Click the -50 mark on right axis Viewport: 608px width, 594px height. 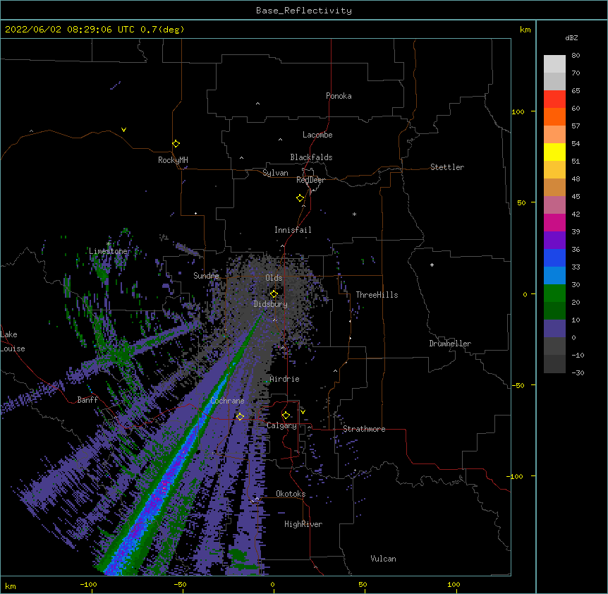coord(518,385)
